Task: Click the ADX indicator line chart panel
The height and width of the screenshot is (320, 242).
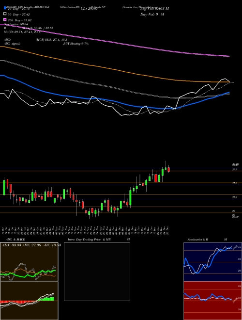Action: (x=29, y=262)
